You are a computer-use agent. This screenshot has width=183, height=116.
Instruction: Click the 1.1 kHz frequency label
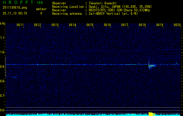click(x=2, y=38)
